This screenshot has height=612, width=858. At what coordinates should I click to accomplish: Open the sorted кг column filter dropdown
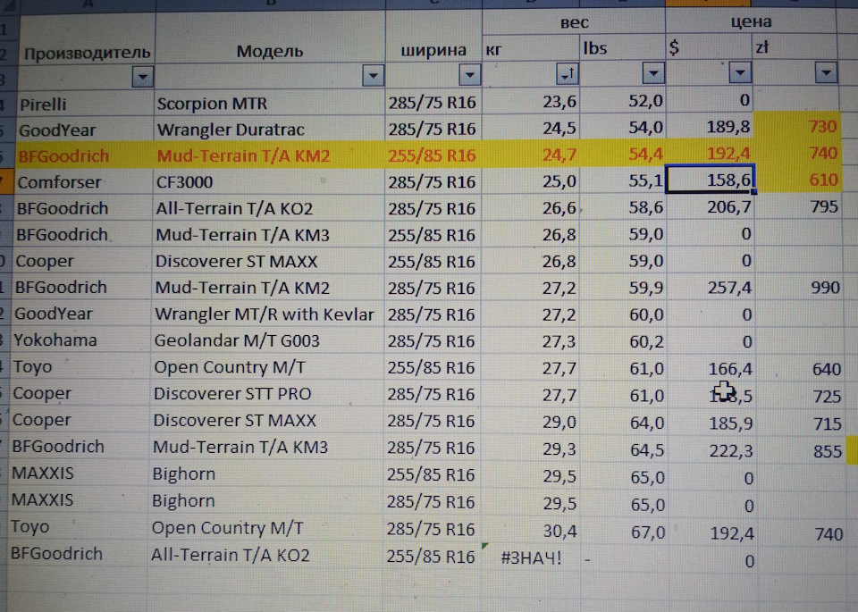tap(567, 74)
